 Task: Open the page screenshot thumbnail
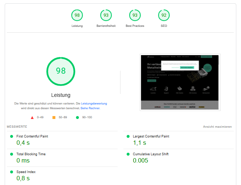180,82
